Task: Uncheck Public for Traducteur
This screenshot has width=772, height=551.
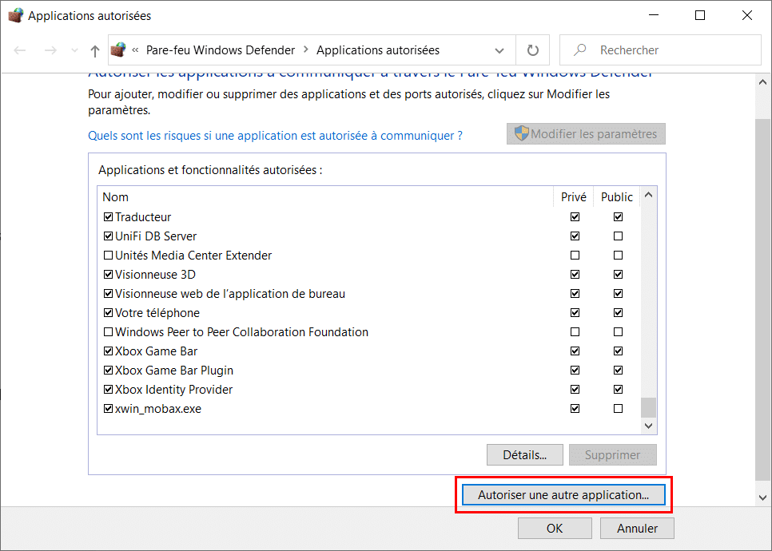Action: click(618, 217)
